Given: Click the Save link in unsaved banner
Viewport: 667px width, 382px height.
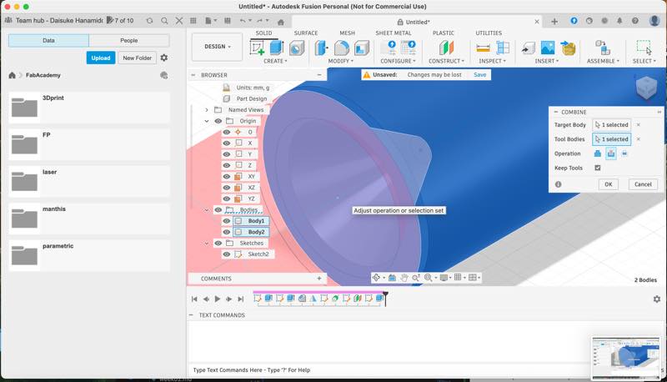Looking at the screenshot, I should pos(480,74).
